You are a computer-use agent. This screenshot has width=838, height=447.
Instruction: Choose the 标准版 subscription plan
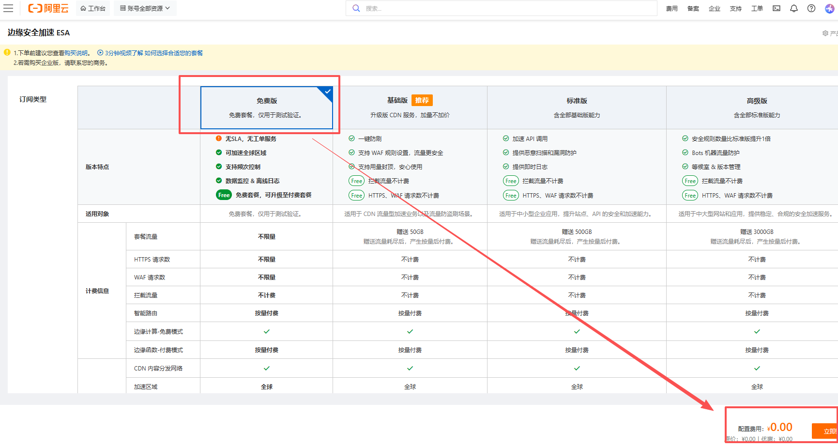(x=577, y=108)
